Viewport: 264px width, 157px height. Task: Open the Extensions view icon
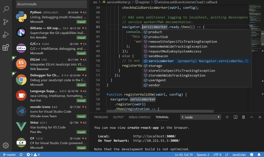coord(5,47)
